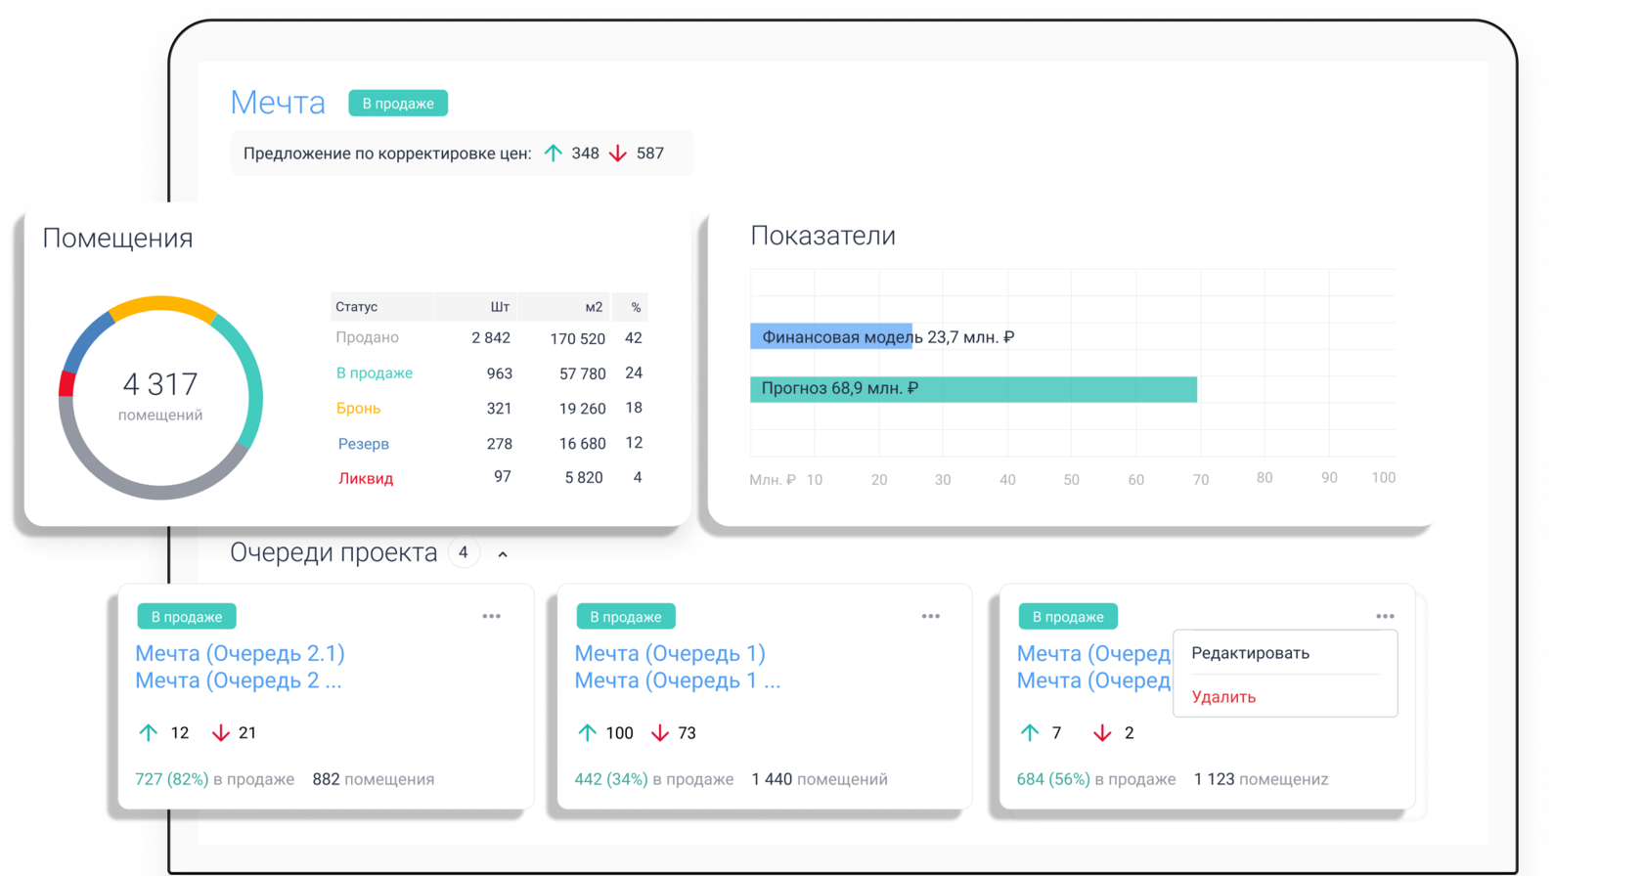The height and width of the screenshot is (876, 1643).
Task: Click the green up arrow next to 348
Action: tap(554, 153)
